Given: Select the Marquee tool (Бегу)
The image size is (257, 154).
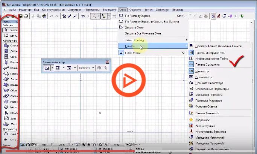Looking at the screenshot, I should click(10, 36).
